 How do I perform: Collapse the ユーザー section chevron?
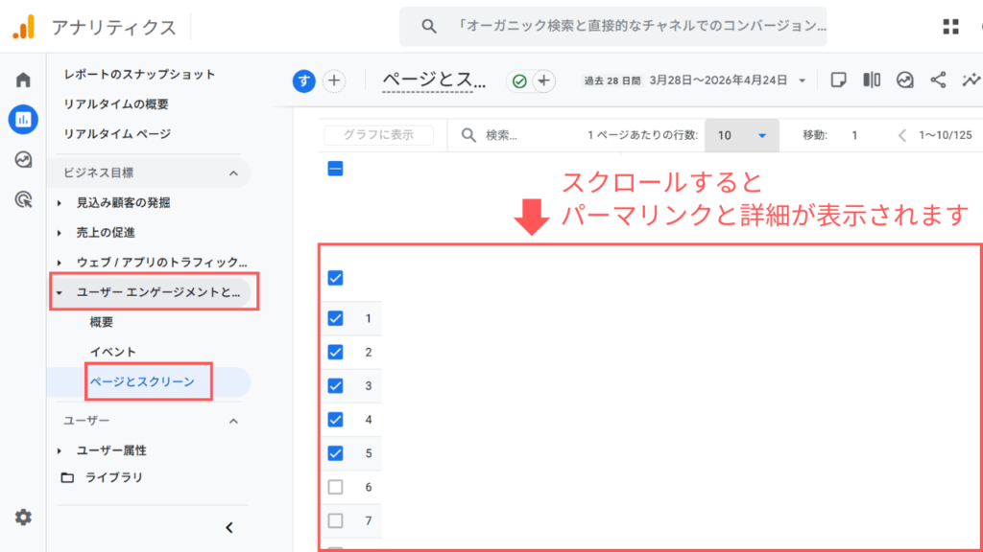tap(233, 422)
